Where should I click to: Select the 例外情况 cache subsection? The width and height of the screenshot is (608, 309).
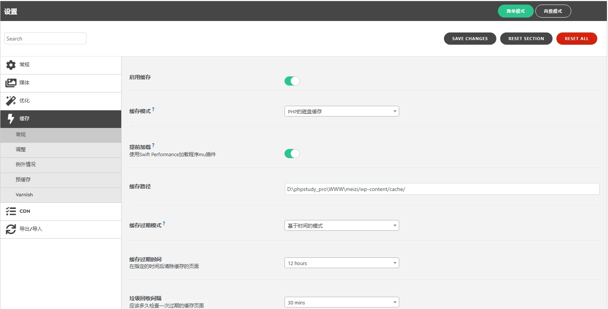click(61, 165)
